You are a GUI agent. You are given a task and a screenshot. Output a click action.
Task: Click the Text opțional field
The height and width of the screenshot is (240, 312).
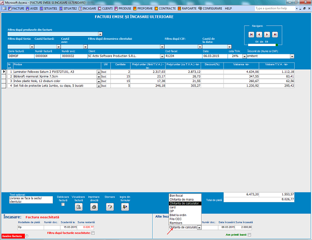pos(31,200)
